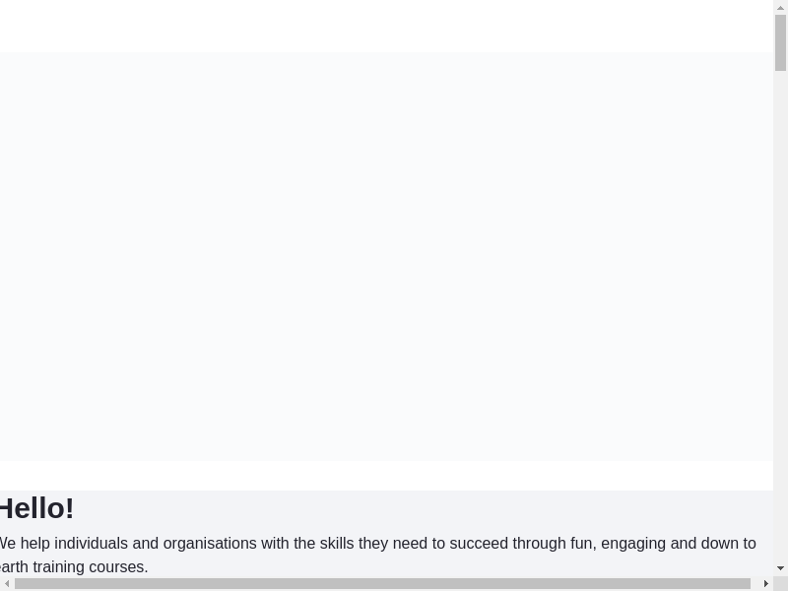
Task: Click the word "fun" in the paragraph
Action: click(x=581, y=544)
